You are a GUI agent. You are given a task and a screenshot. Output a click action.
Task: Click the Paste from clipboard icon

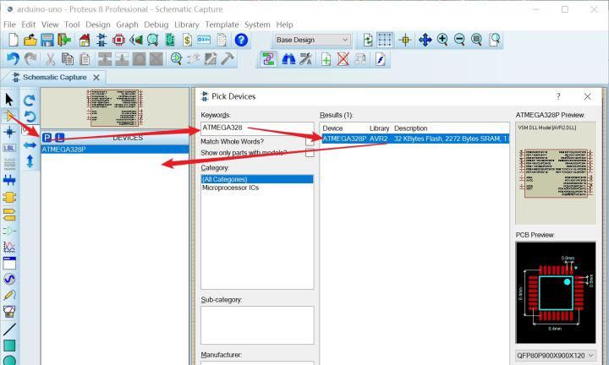click(x=85, y=59)
